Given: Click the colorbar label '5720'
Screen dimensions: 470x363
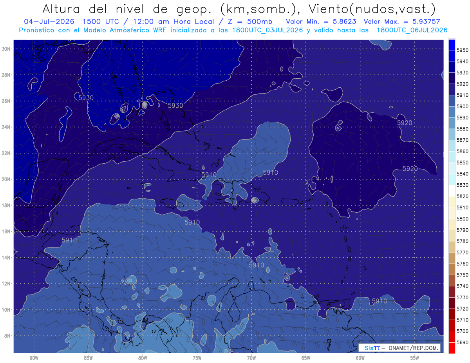Looking at the screenshot, I should (x=463, y=309).
